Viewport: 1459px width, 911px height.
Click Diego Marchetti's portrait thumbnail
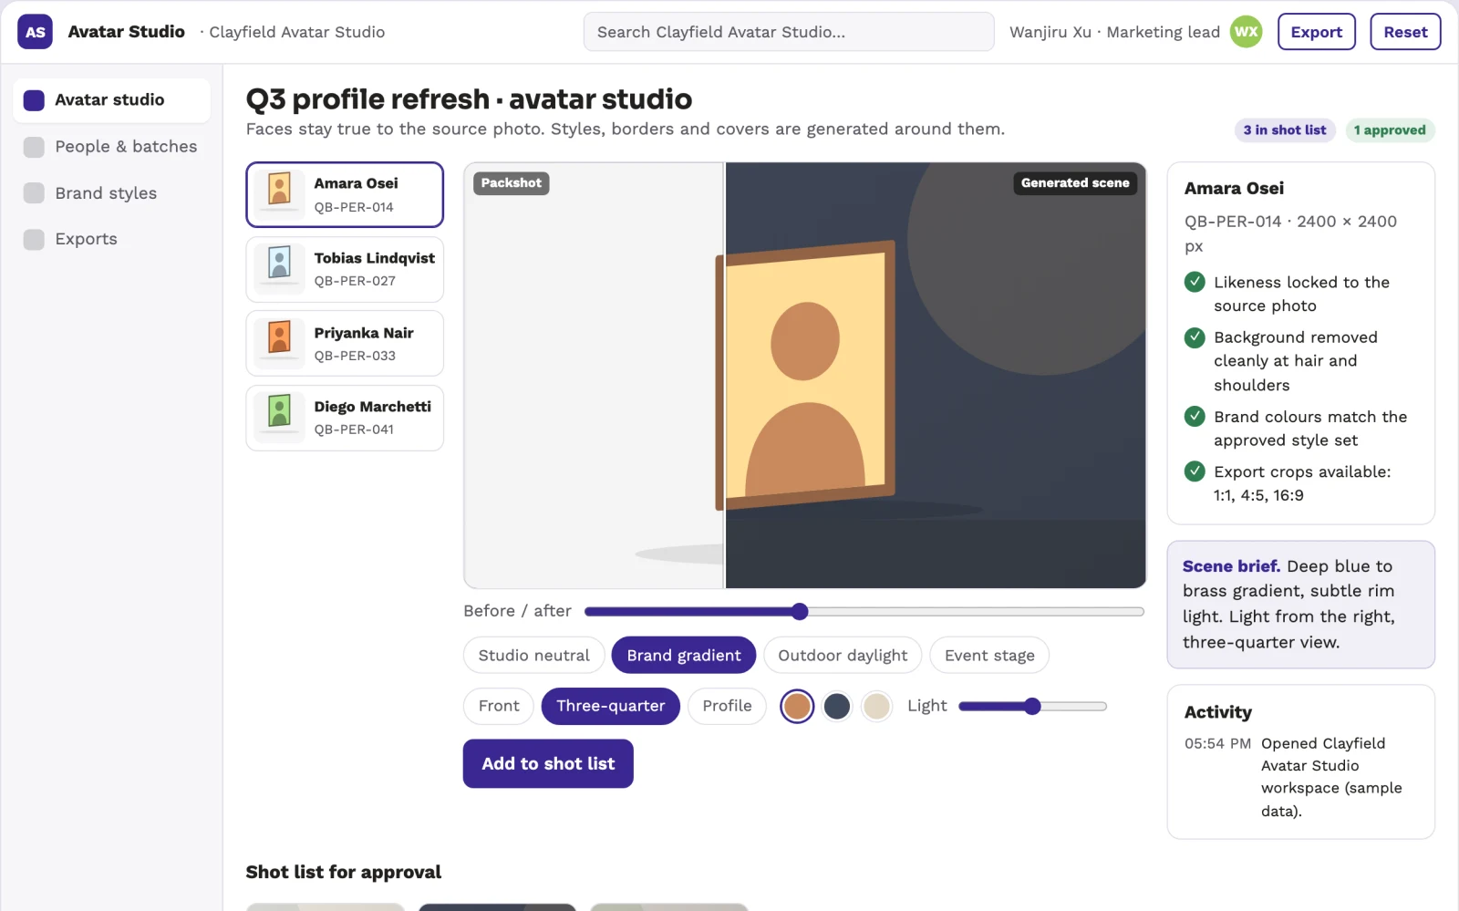280,418
